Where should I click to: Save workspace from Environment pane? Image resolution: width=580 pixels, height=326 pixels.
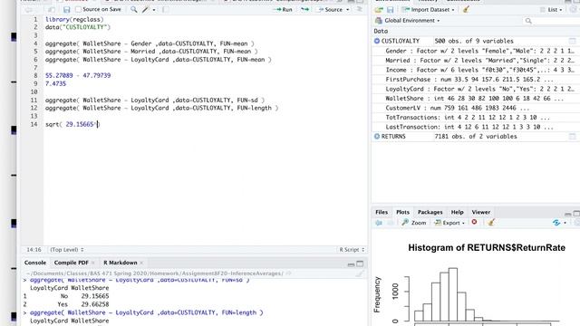click(x=390, y=10)
